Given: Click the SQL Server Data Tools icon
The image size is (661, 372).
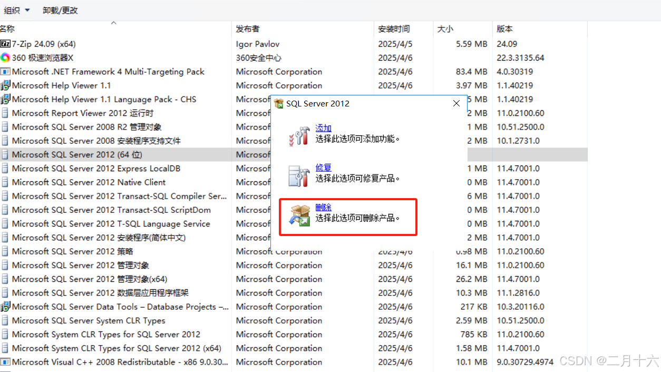Looking at the screenshot, I should coord(5,307).
